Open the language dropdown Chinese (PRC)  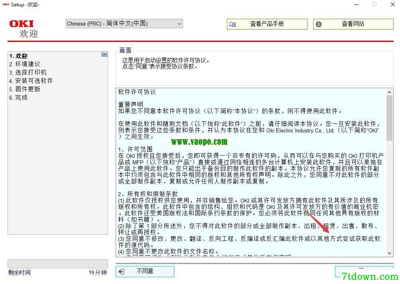124,24
